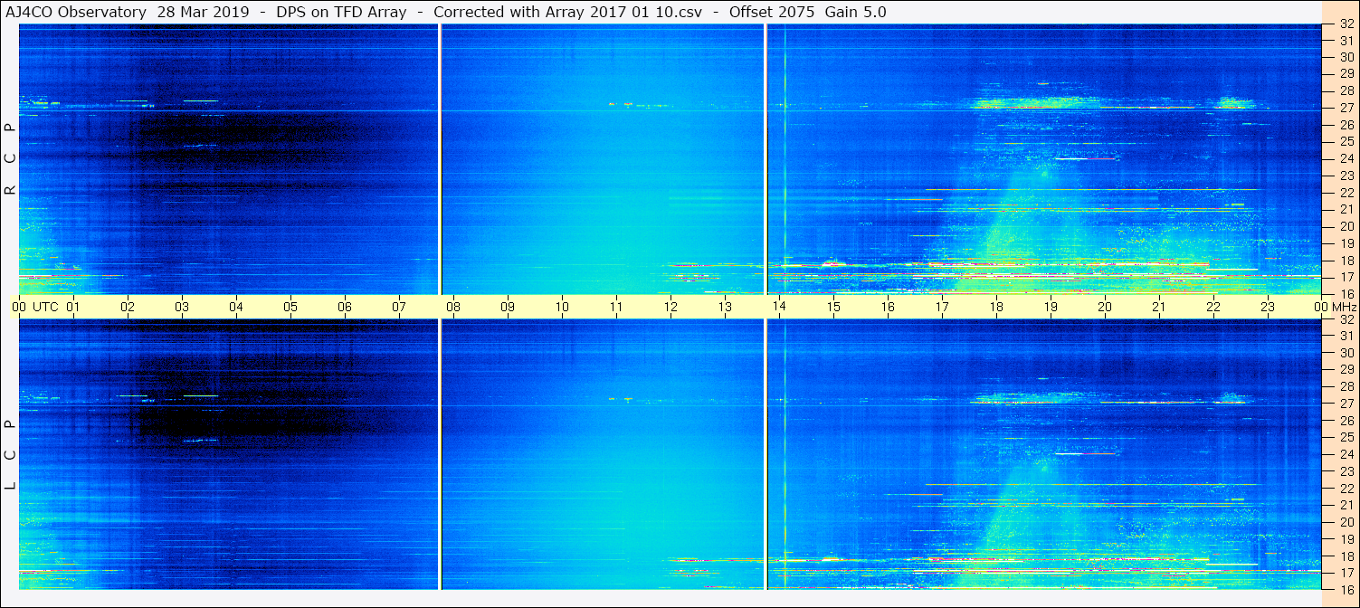Click the 16 hour UTC time axis label
This screenshot has width=1360, height=608.
click(x=888, y=307)
